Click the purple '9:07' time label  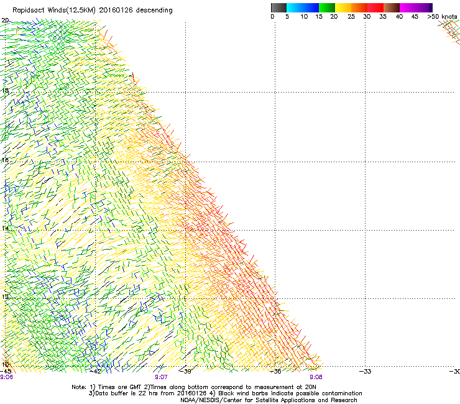[161, 377]
